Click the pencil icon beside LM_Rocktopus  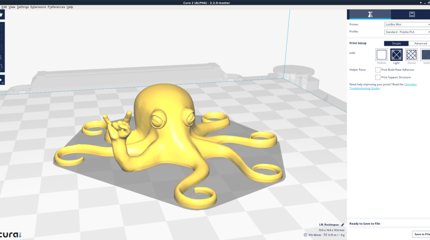[343, 225]
